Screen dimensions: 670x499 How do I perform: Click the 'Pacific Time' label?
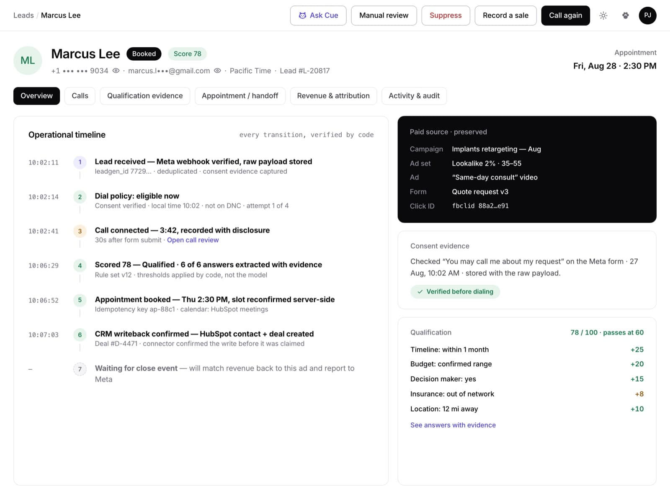(x=250, y=71)
